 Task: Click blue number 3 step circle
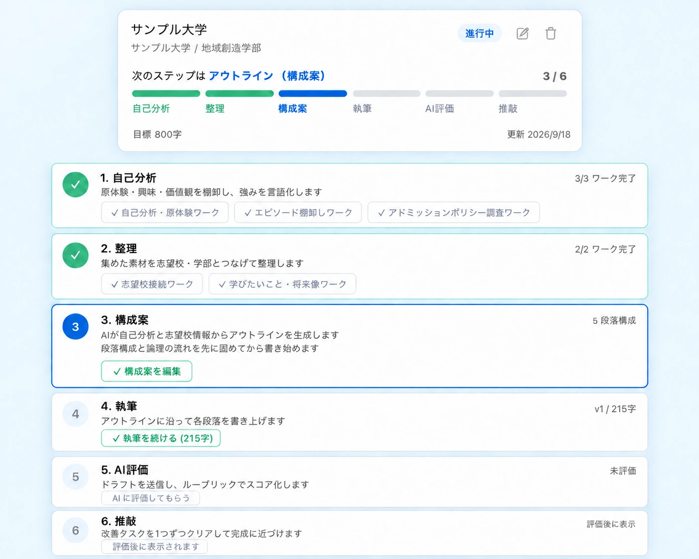click(x=75, y=326)
